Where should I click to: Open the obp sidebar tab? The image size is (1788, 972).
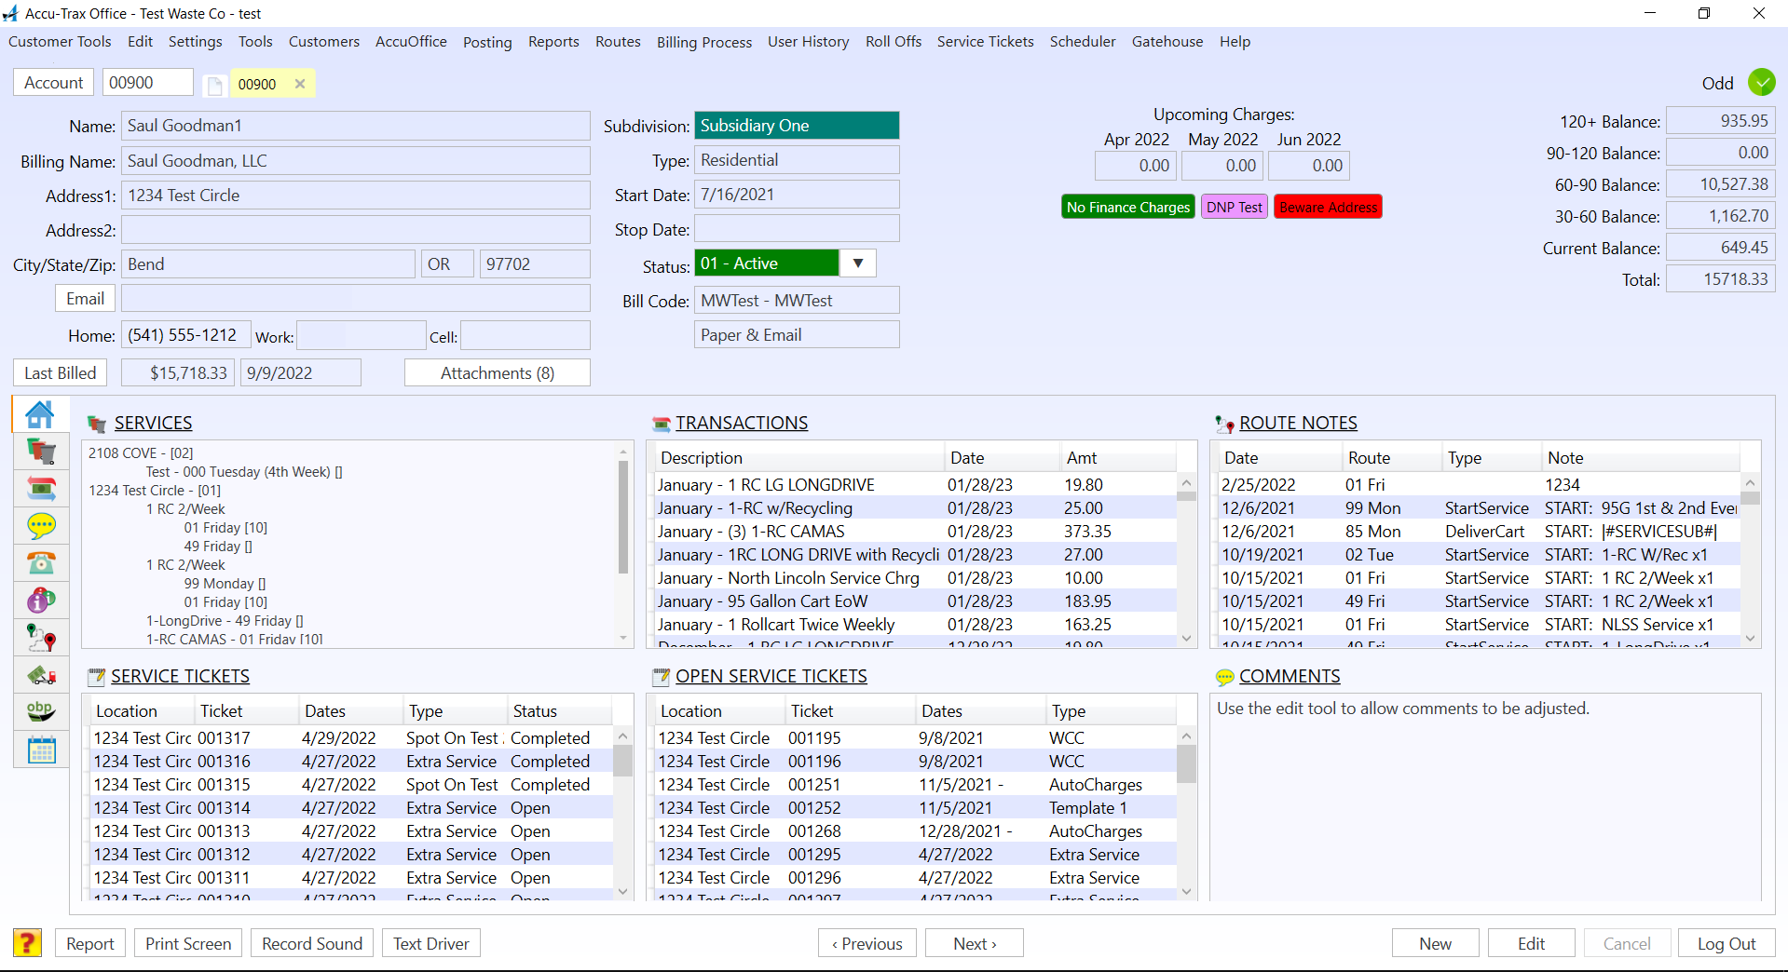tap(41, 712)
